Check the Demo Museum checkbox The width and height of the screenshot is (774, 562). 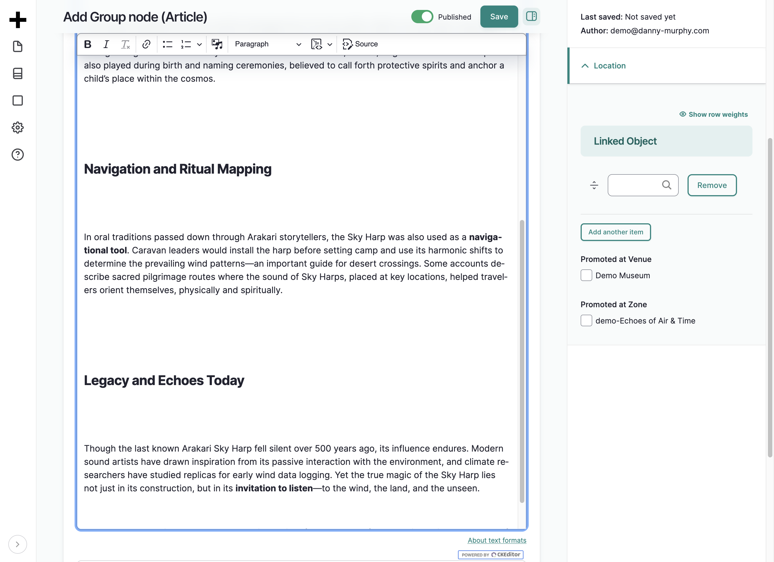pos(586,275)
